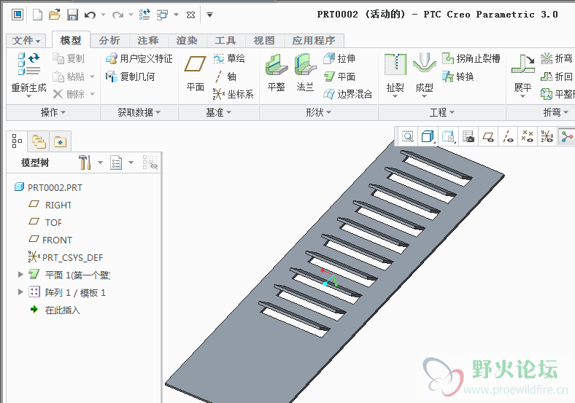Expand the 基准 group dropdown

tap(219, 112)
